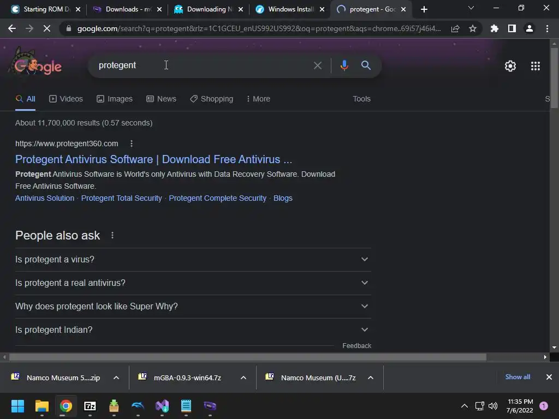Open File Explorer from the taskbar
559x419 pixels.
click(x=41, y=406)
